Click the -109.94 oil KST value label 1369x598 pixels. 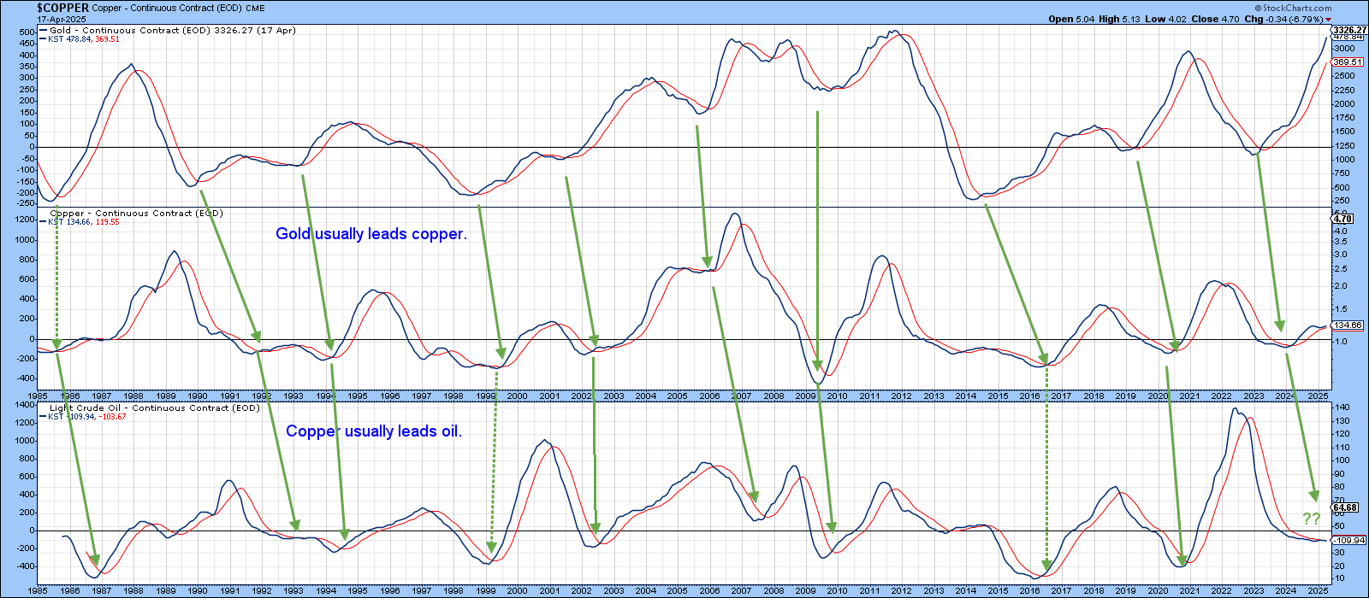point(1348,541)
